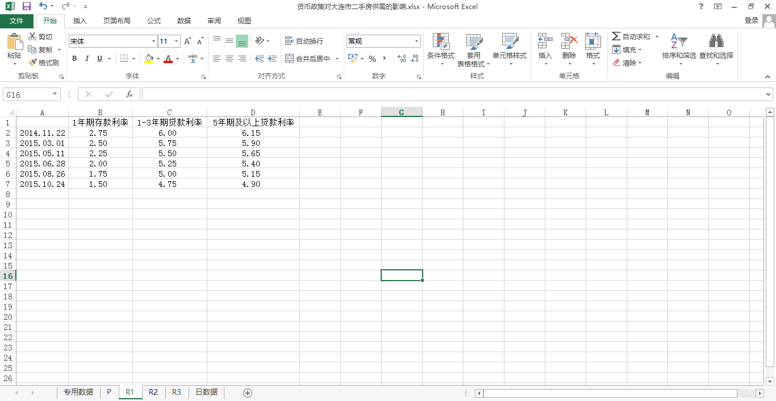Click the insert function fx button

(130, 94)
